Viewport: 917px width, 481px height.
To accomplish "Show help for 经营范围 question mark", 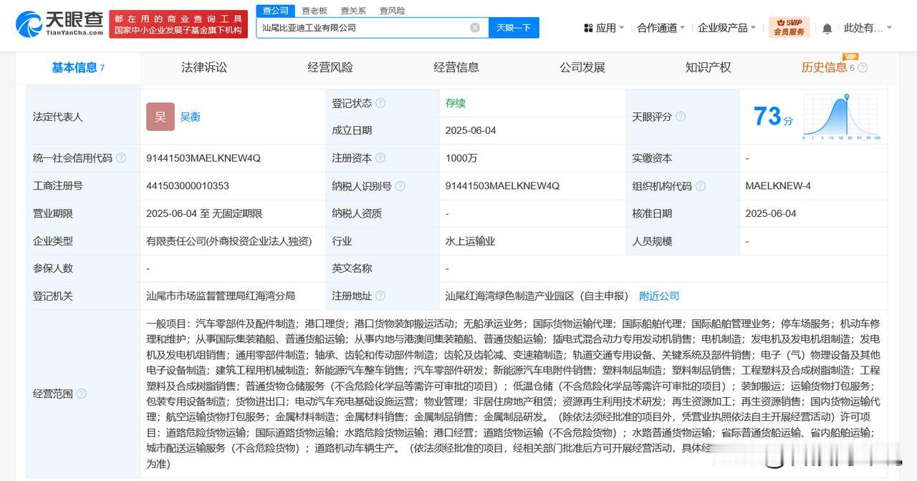I will (82, 394).
